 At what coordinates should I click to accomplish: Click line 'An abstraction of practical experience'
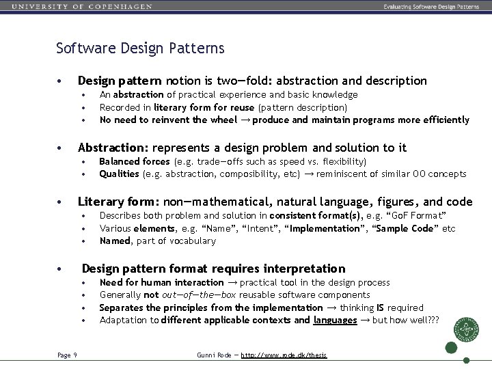[228, 95]
